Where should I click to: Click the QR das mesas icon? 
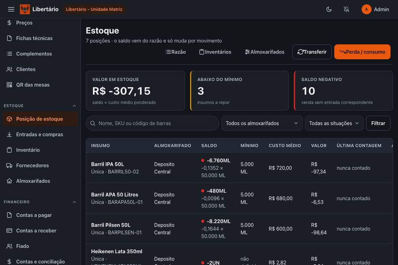coord(9,85)
